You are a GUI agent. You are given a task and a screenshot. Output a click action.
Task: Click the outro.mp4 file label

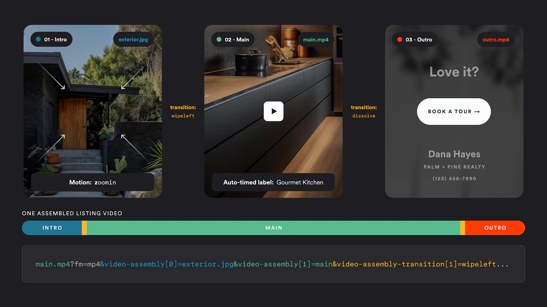coord(496,39)
